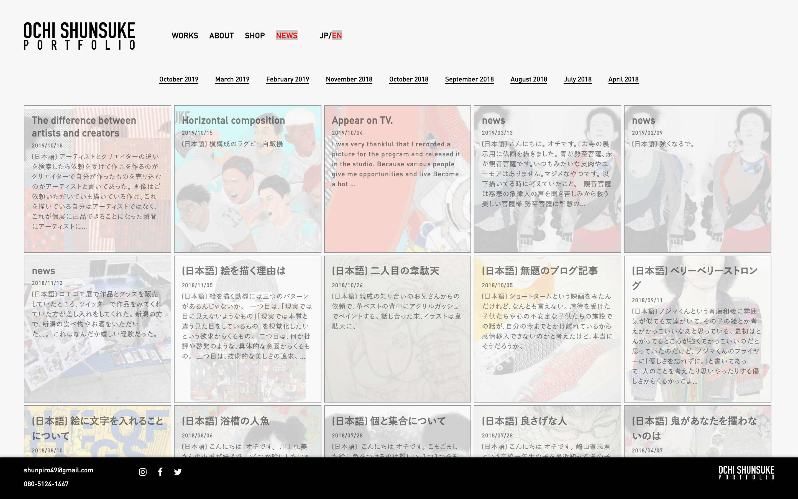
Task: Click the Ochi Shunsuke Portfolio header logo
Action: point(79,36)
